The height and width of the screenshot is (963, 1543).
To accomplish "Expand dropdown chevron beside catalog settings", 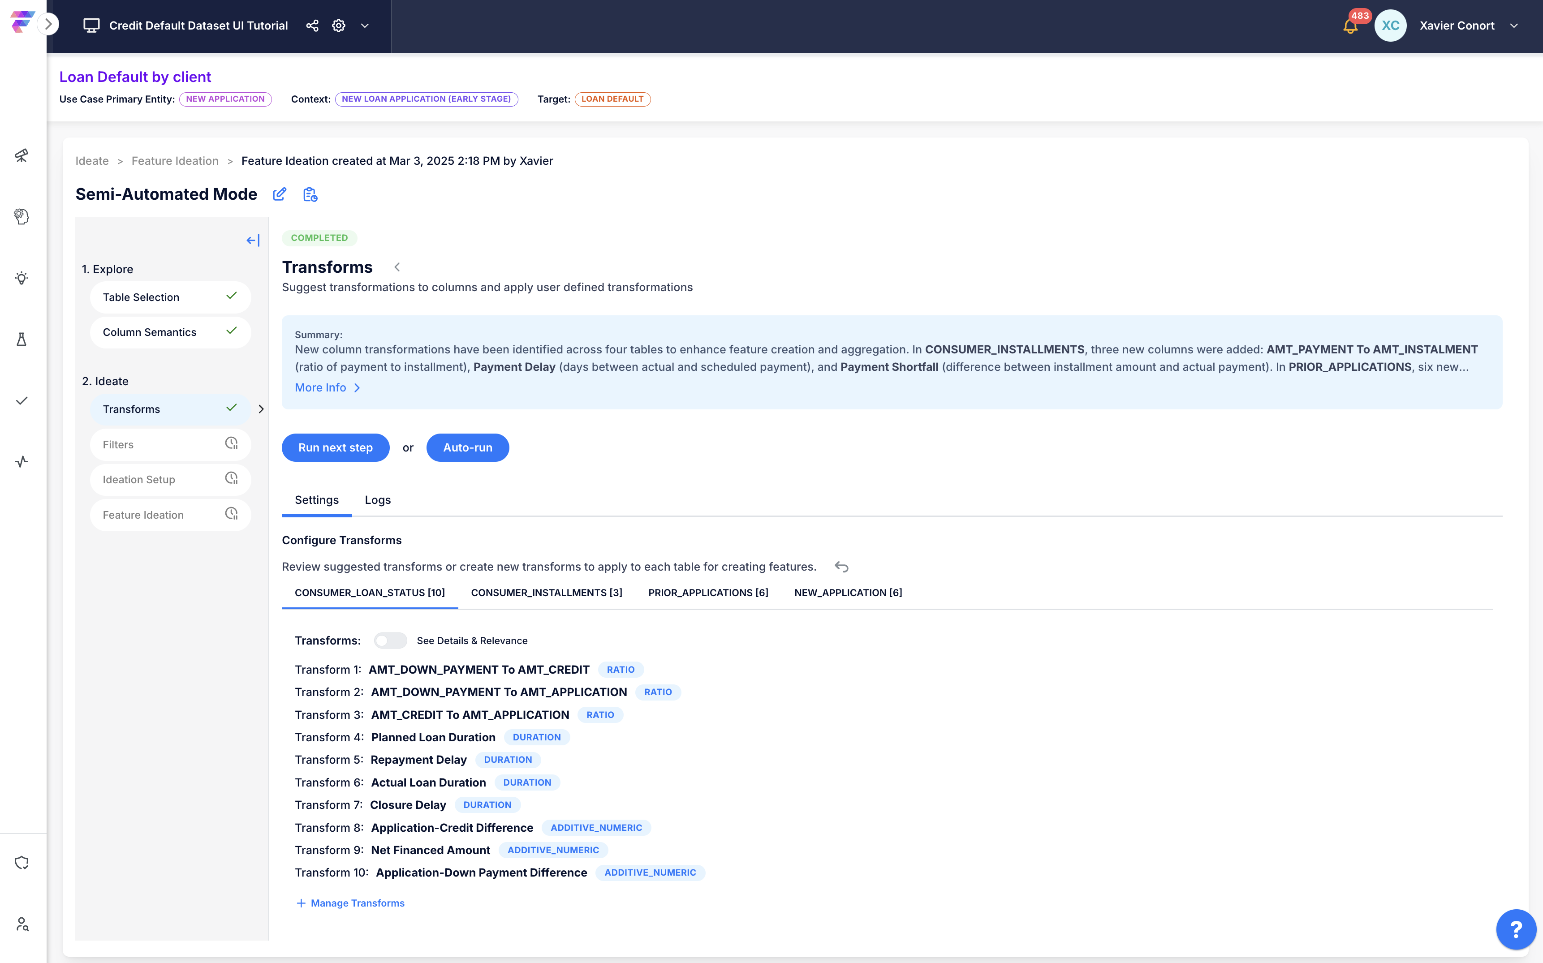I will 365,26.
